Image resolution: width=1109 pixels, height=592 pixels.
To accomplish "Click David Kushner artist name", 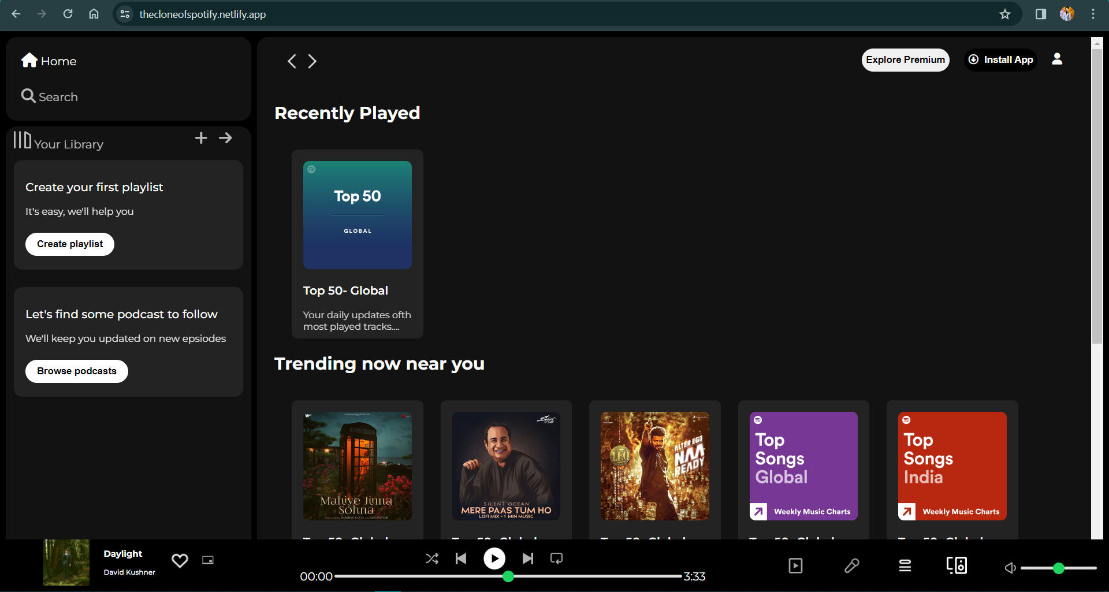I will click(x=129, y=572).
